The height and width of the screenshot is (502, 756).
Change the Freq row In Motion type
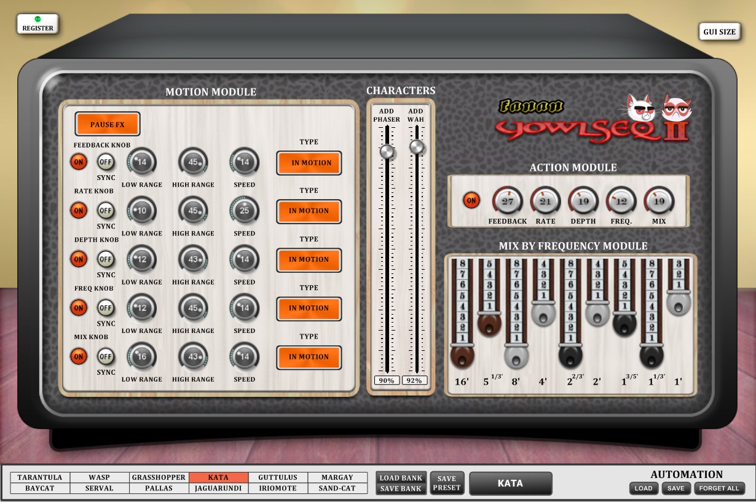point(309,308)
